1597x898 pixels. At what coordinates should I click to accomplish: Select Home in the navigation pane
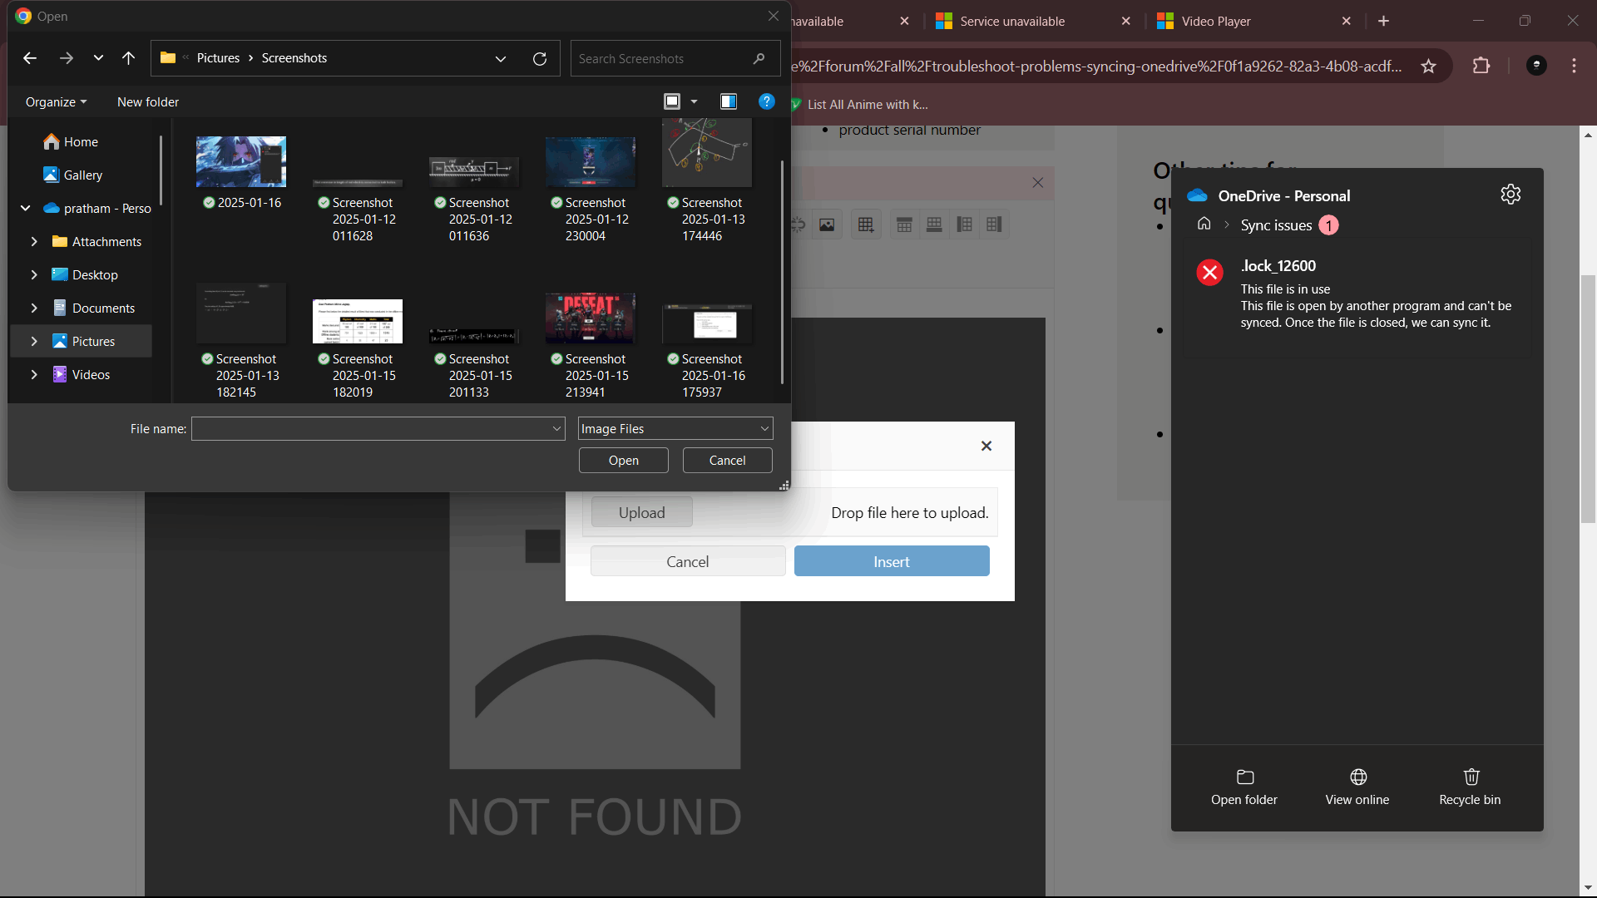pos(82,142)
